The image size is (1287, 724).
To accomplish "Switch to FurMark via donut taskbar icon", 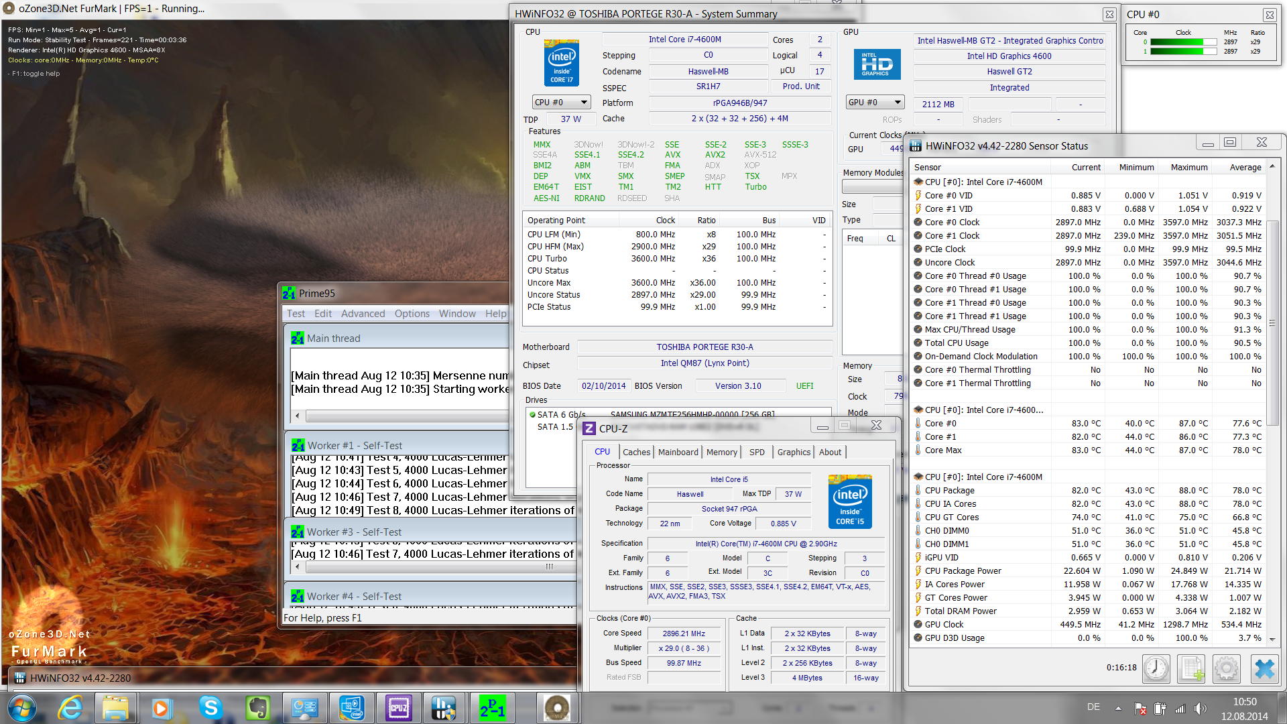I will (x=557, y=708).
